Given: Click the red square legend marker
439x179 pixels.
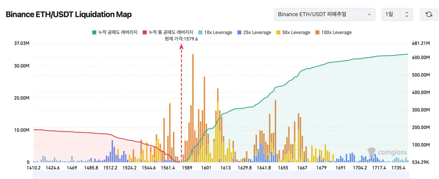Looking at the screenshot, I should click(x=145, y=32).
